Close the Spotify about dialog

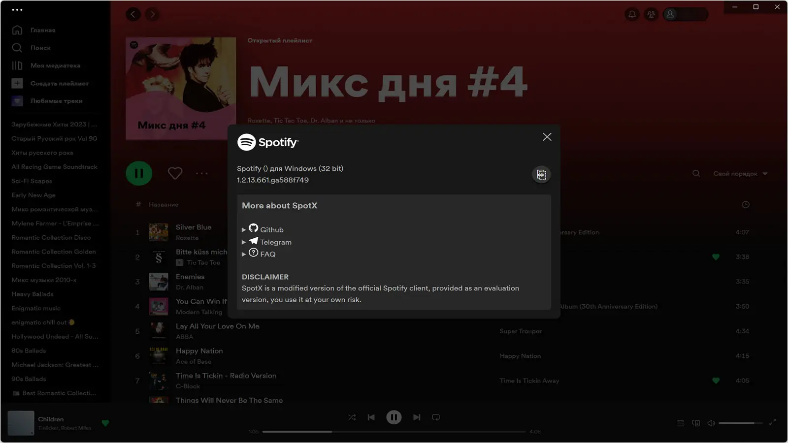pos(547,137)
